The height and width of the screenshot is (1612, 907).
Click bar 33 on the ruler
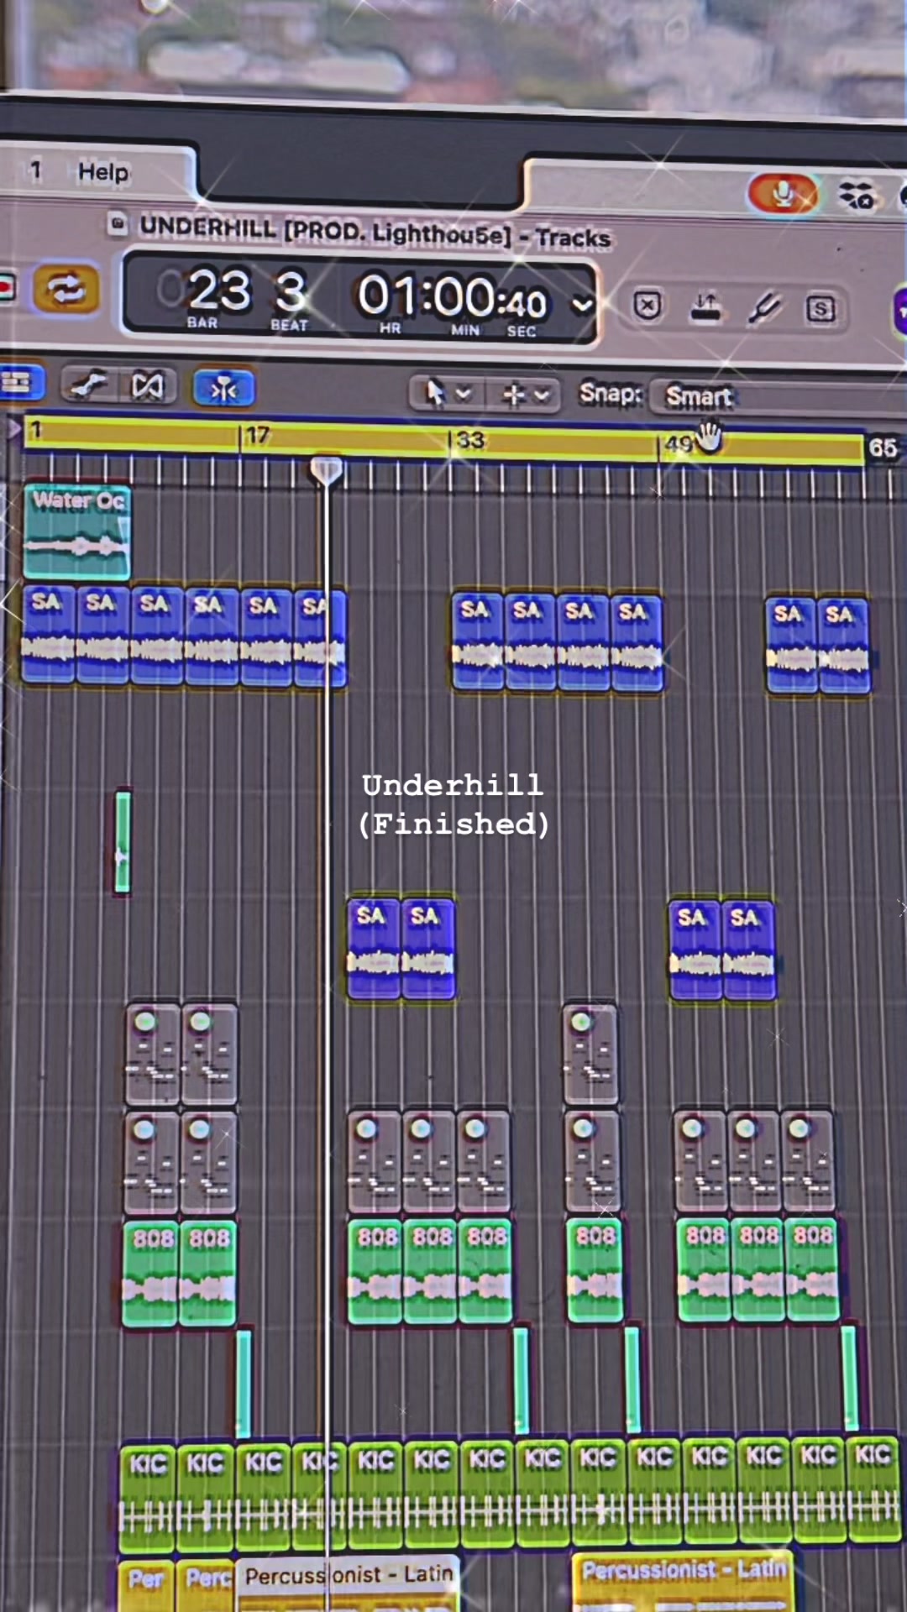pyautogui.click(x=469, y=440)
